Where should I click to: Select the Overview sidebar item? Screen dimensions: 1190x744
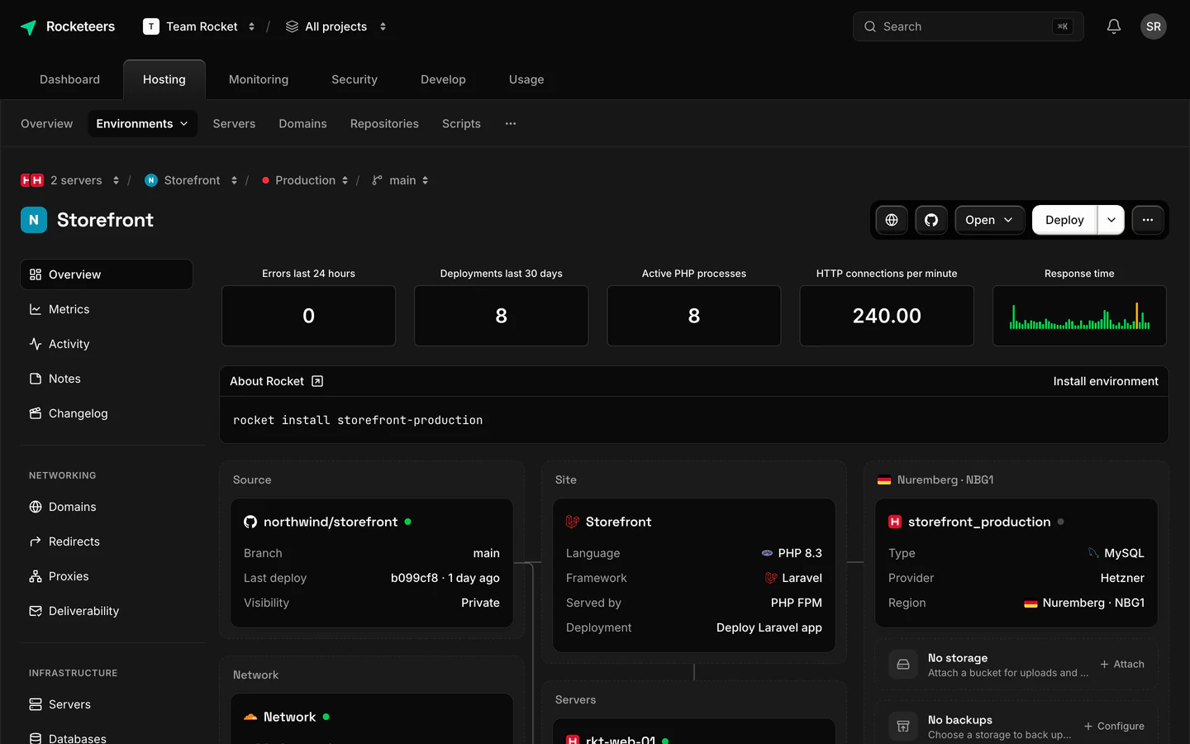[x=107, y=274]
